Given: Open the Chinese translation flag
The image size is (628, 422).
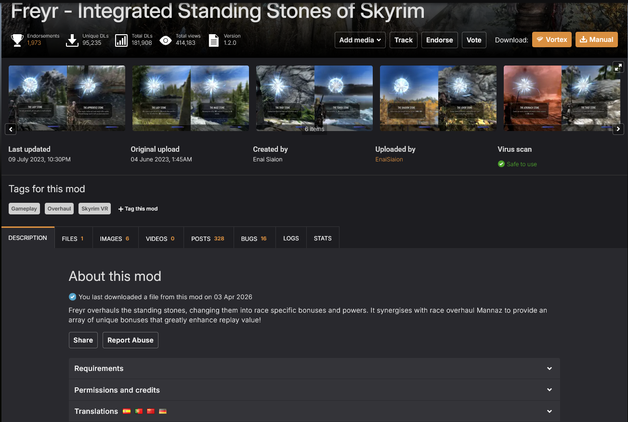Looking at the screenshot, I should click(151, 411).
